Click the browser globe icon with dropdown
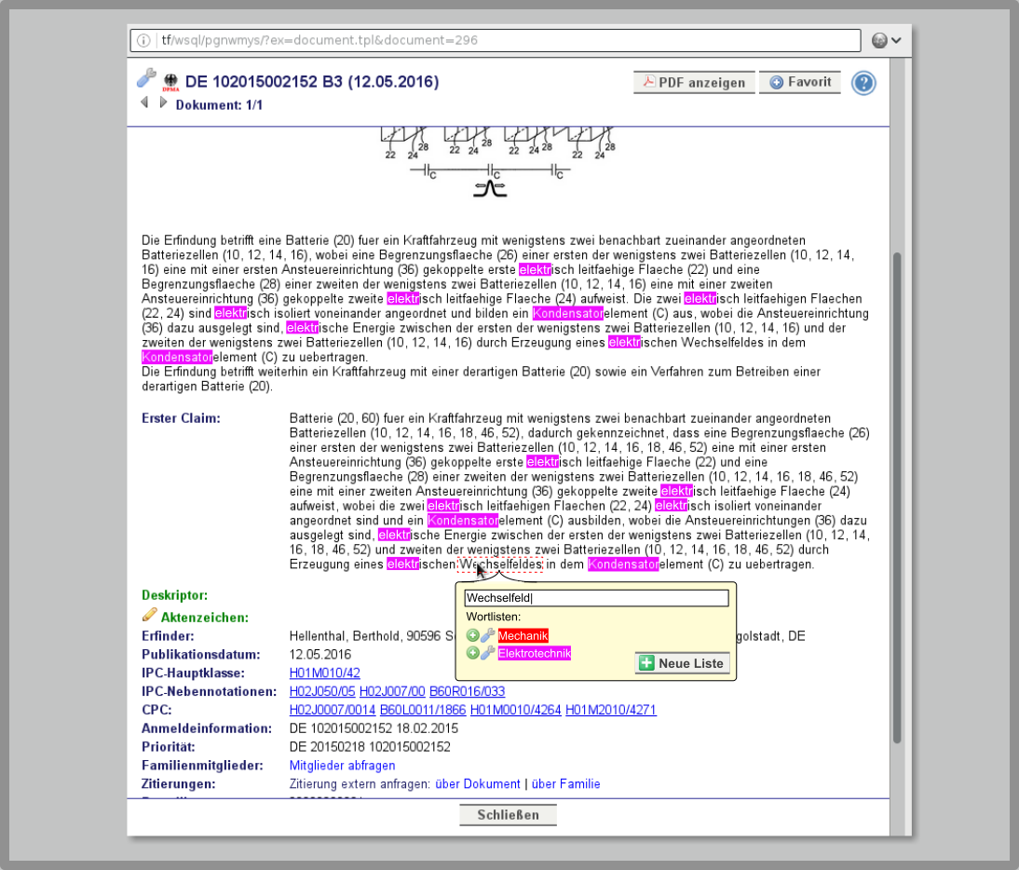 886,40
